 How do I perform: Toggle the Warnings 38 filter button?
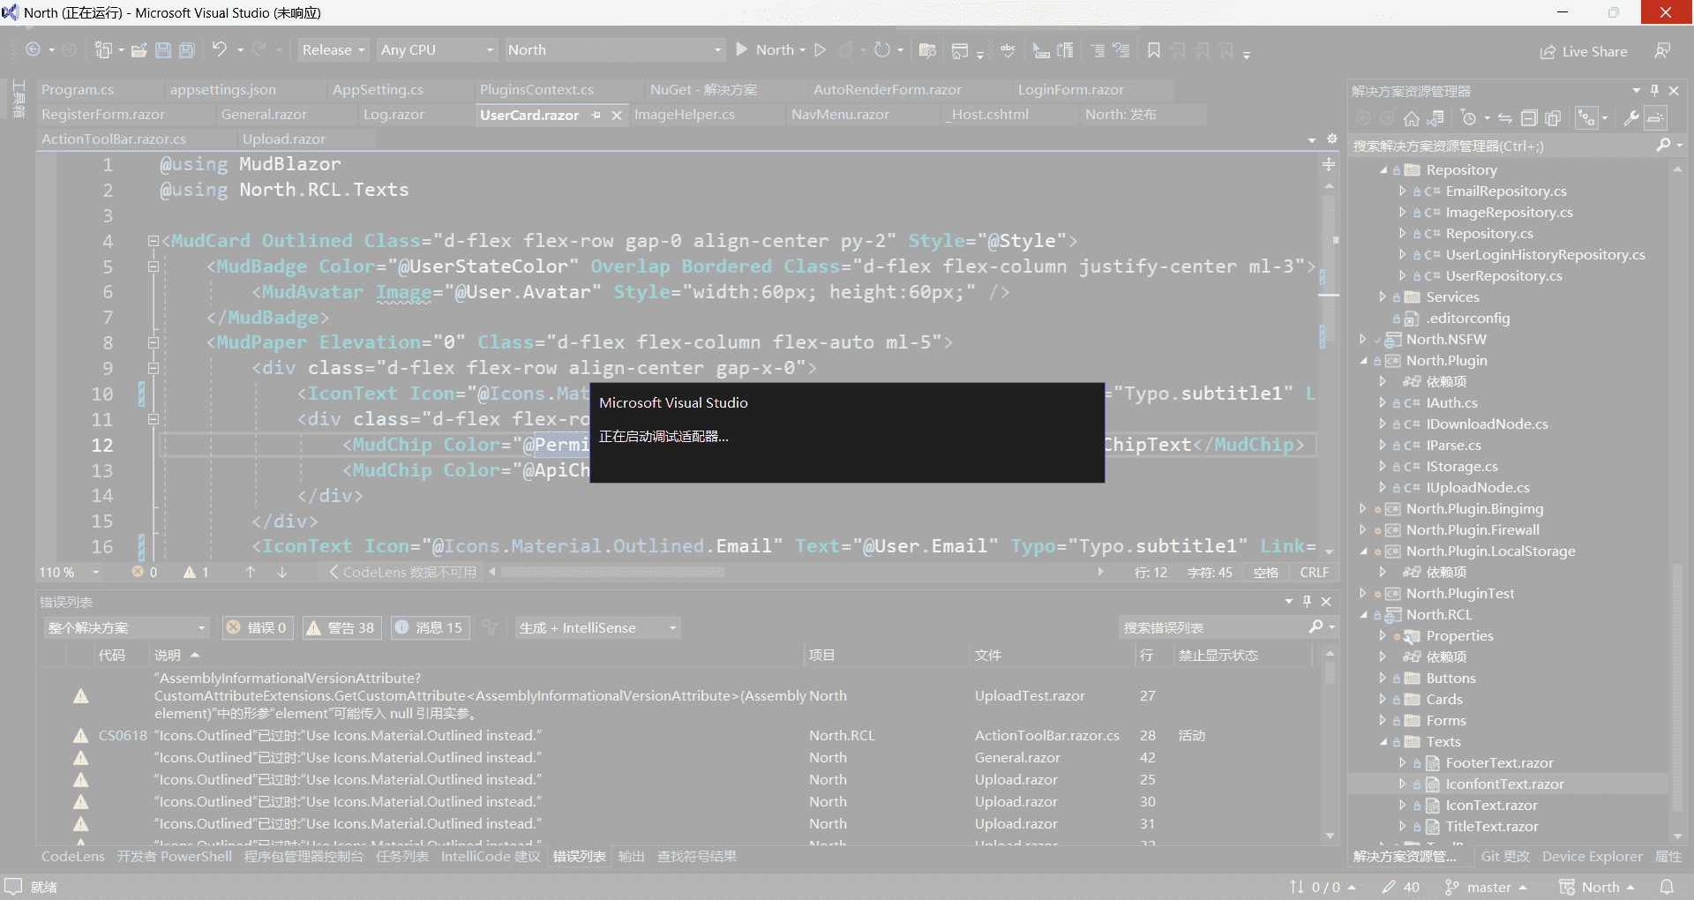point(341,628)
